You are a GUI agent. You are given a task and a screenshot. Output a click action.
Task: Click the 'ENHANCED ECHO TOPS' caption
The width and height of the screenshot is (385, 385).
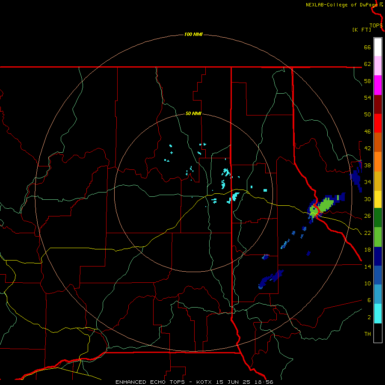pyautogui.click(x=150, y=382)
